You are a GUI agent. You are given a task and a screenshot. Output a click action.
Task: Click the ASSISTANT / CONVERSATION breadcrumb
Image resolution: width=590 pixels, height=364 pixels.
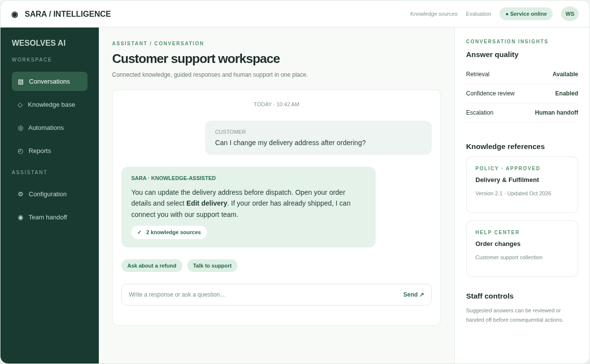coord(158,44)
